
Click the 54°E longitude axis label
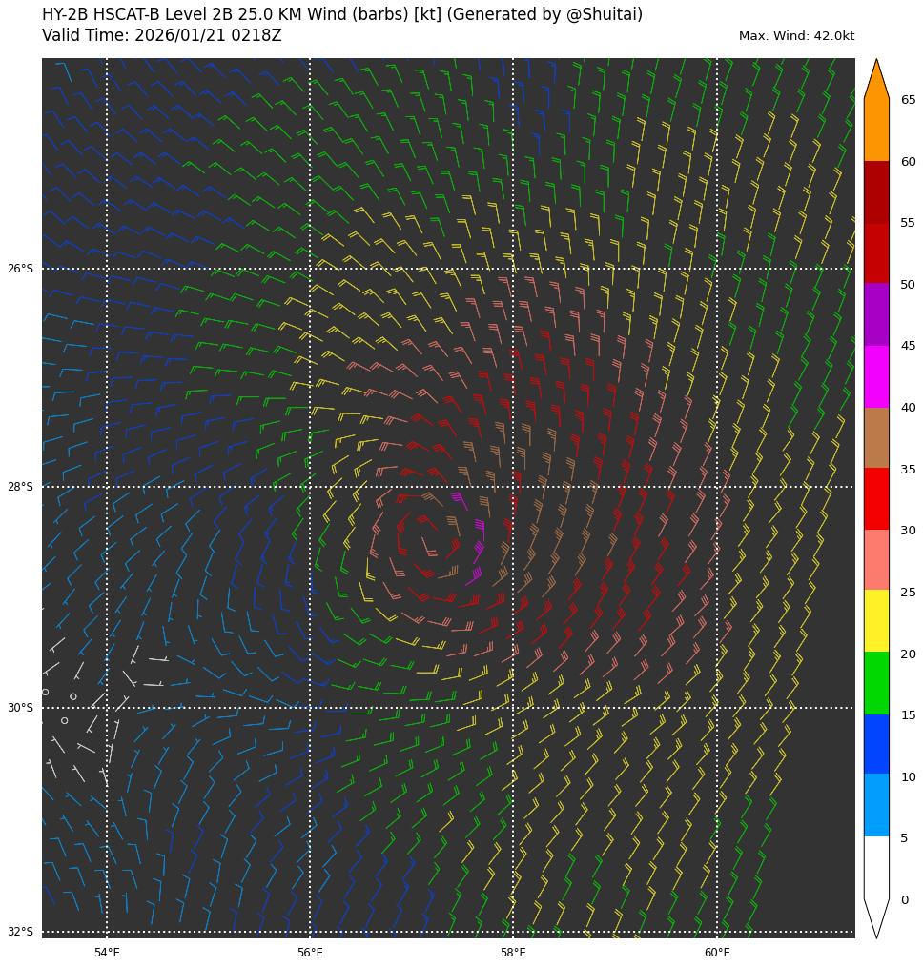[107, 953]
